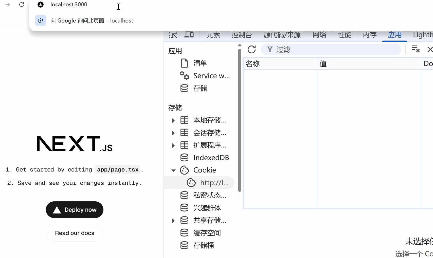Select the http://l... cookie origin

199,183
